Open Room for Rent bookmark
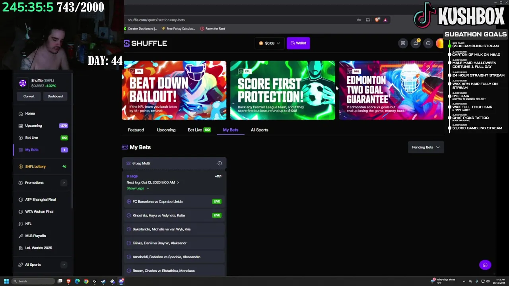Screen dimensions: 509x286 (213, 29)
